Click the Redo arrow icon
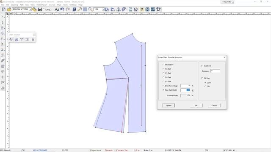This screenshot has width=271, height=152. click(68, 9)
